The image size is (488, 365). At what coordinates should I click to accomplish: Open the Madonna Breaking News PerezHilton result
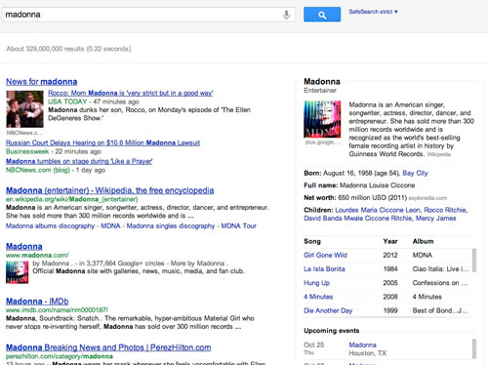click(x=108, y=347)
